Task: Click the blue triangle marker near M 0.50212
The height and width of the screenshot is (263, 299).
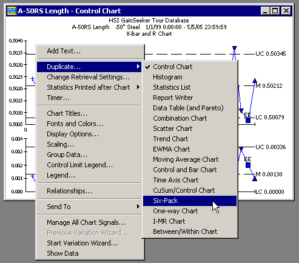Action: tap(255, 81)
